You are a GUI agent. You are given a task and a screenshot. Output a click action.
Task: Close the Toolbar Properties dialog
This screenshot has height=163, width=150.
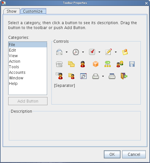pyautogui.click(x=146, y=3)
